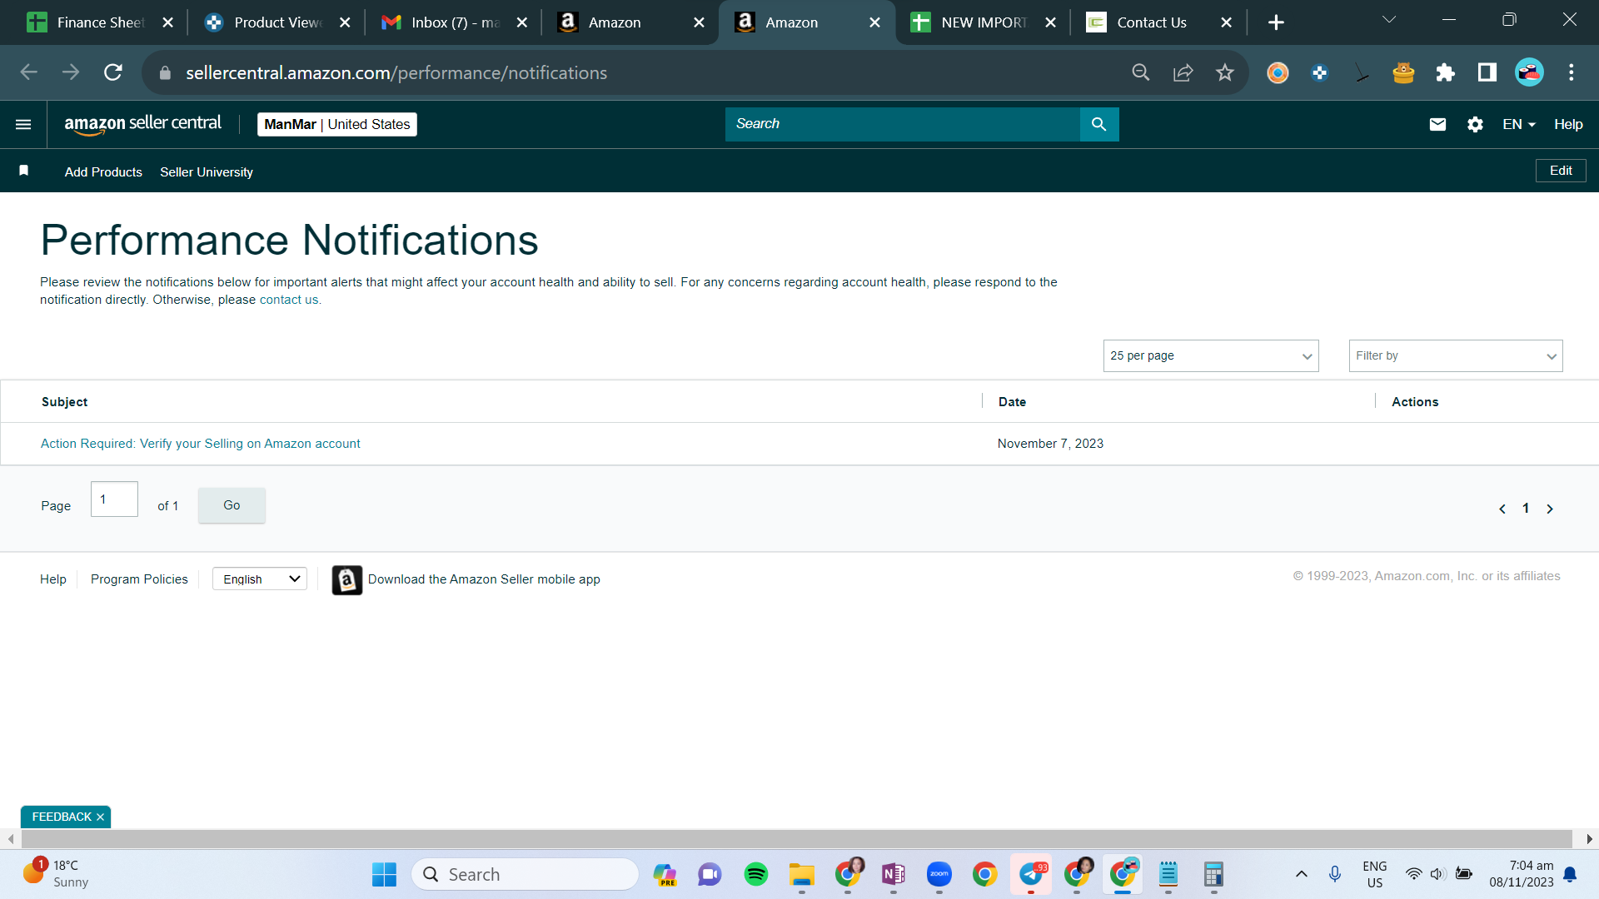Switch to the Finance Sheet tab

pyautogui.click(x=100, y=22)
